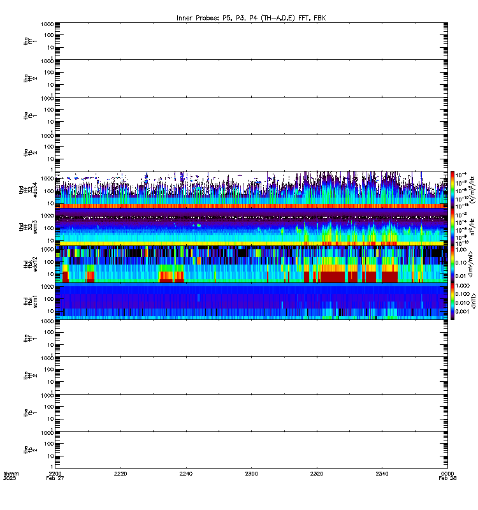Click the "thd fff 32 scm3" panel label
Screen dimensions: 478x510
pyautogui.click(x=28, y=227)
